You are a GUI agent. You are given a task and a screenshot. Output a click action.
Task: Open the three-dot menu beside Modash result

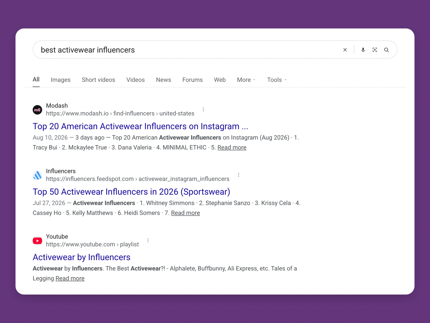pos(203,109)
